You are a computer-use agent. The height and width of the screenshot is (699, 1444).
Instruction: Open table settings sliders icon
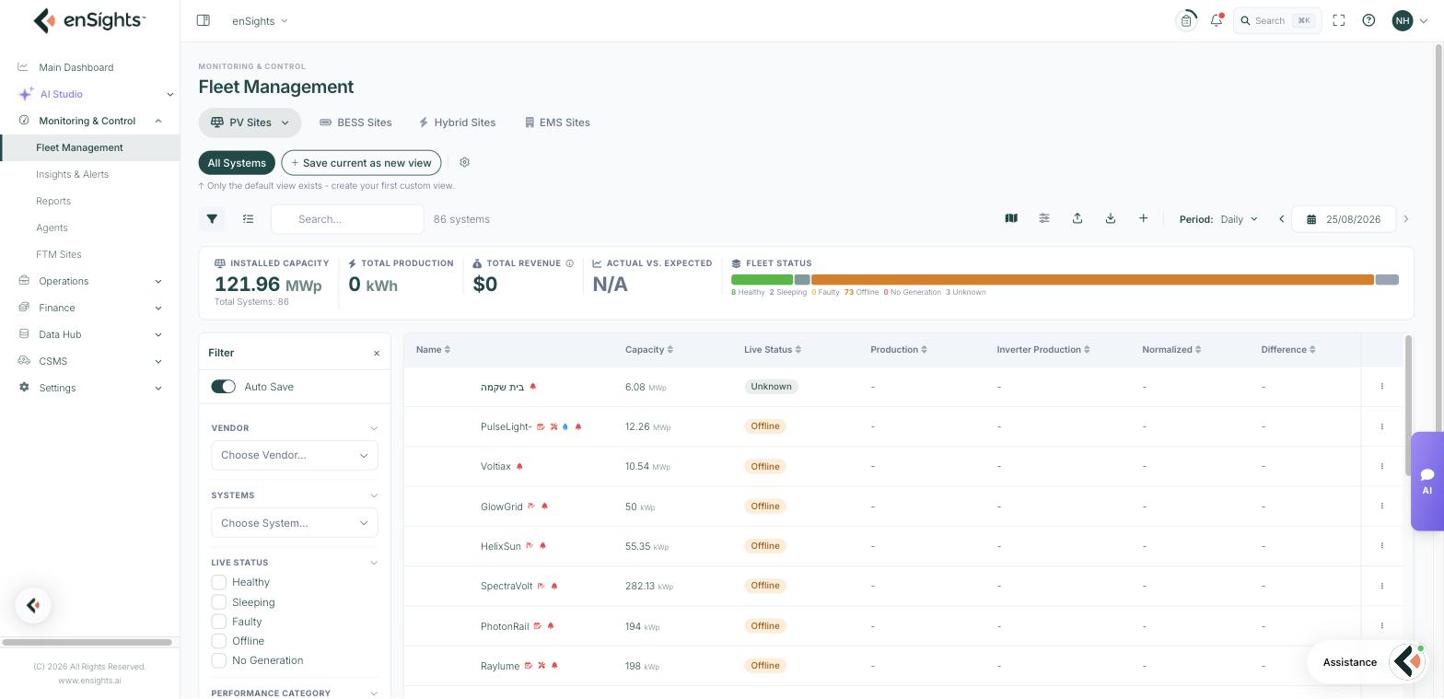(x=1044, y=218)
